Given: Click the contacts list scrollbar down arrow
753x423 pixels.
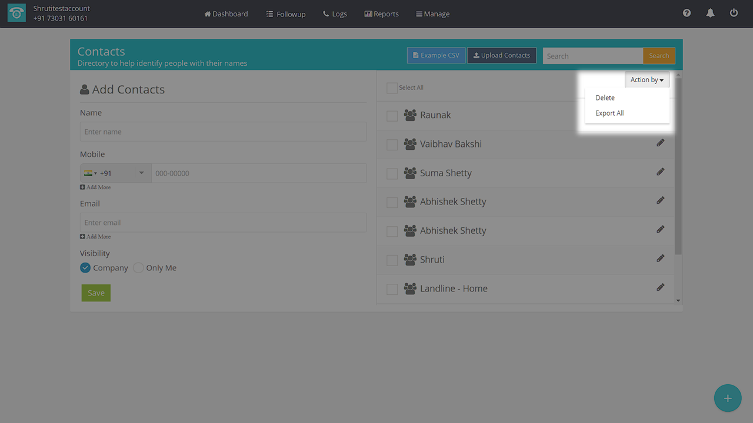Looking at the screenshot, I should coord(678,301).
